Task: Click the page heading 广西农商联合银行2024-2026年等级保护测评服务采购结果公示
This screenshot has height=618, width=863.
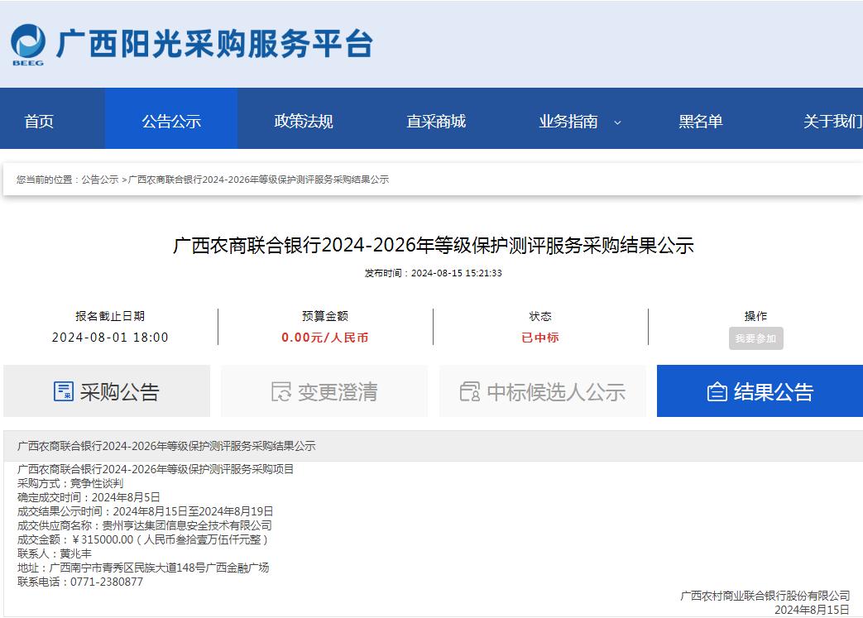Action: 434,246
